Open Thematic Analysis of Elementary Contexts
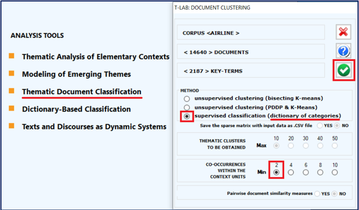The image size is (359, 210). 96,56
